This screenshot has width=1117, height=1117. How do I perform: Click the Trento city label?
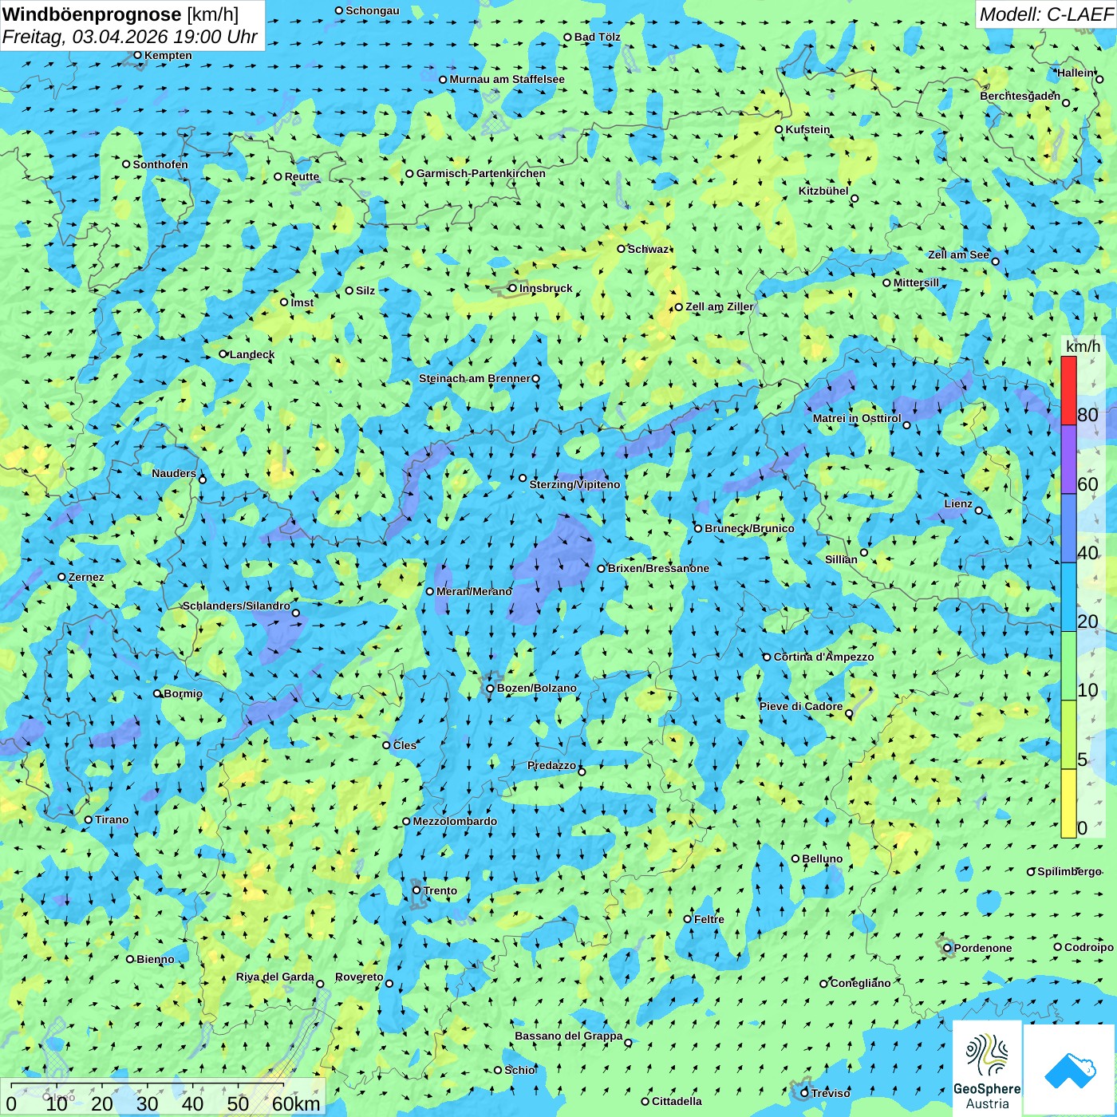(440, 890)
